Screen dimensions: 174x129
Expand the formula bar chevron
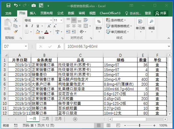coord(169,46)
